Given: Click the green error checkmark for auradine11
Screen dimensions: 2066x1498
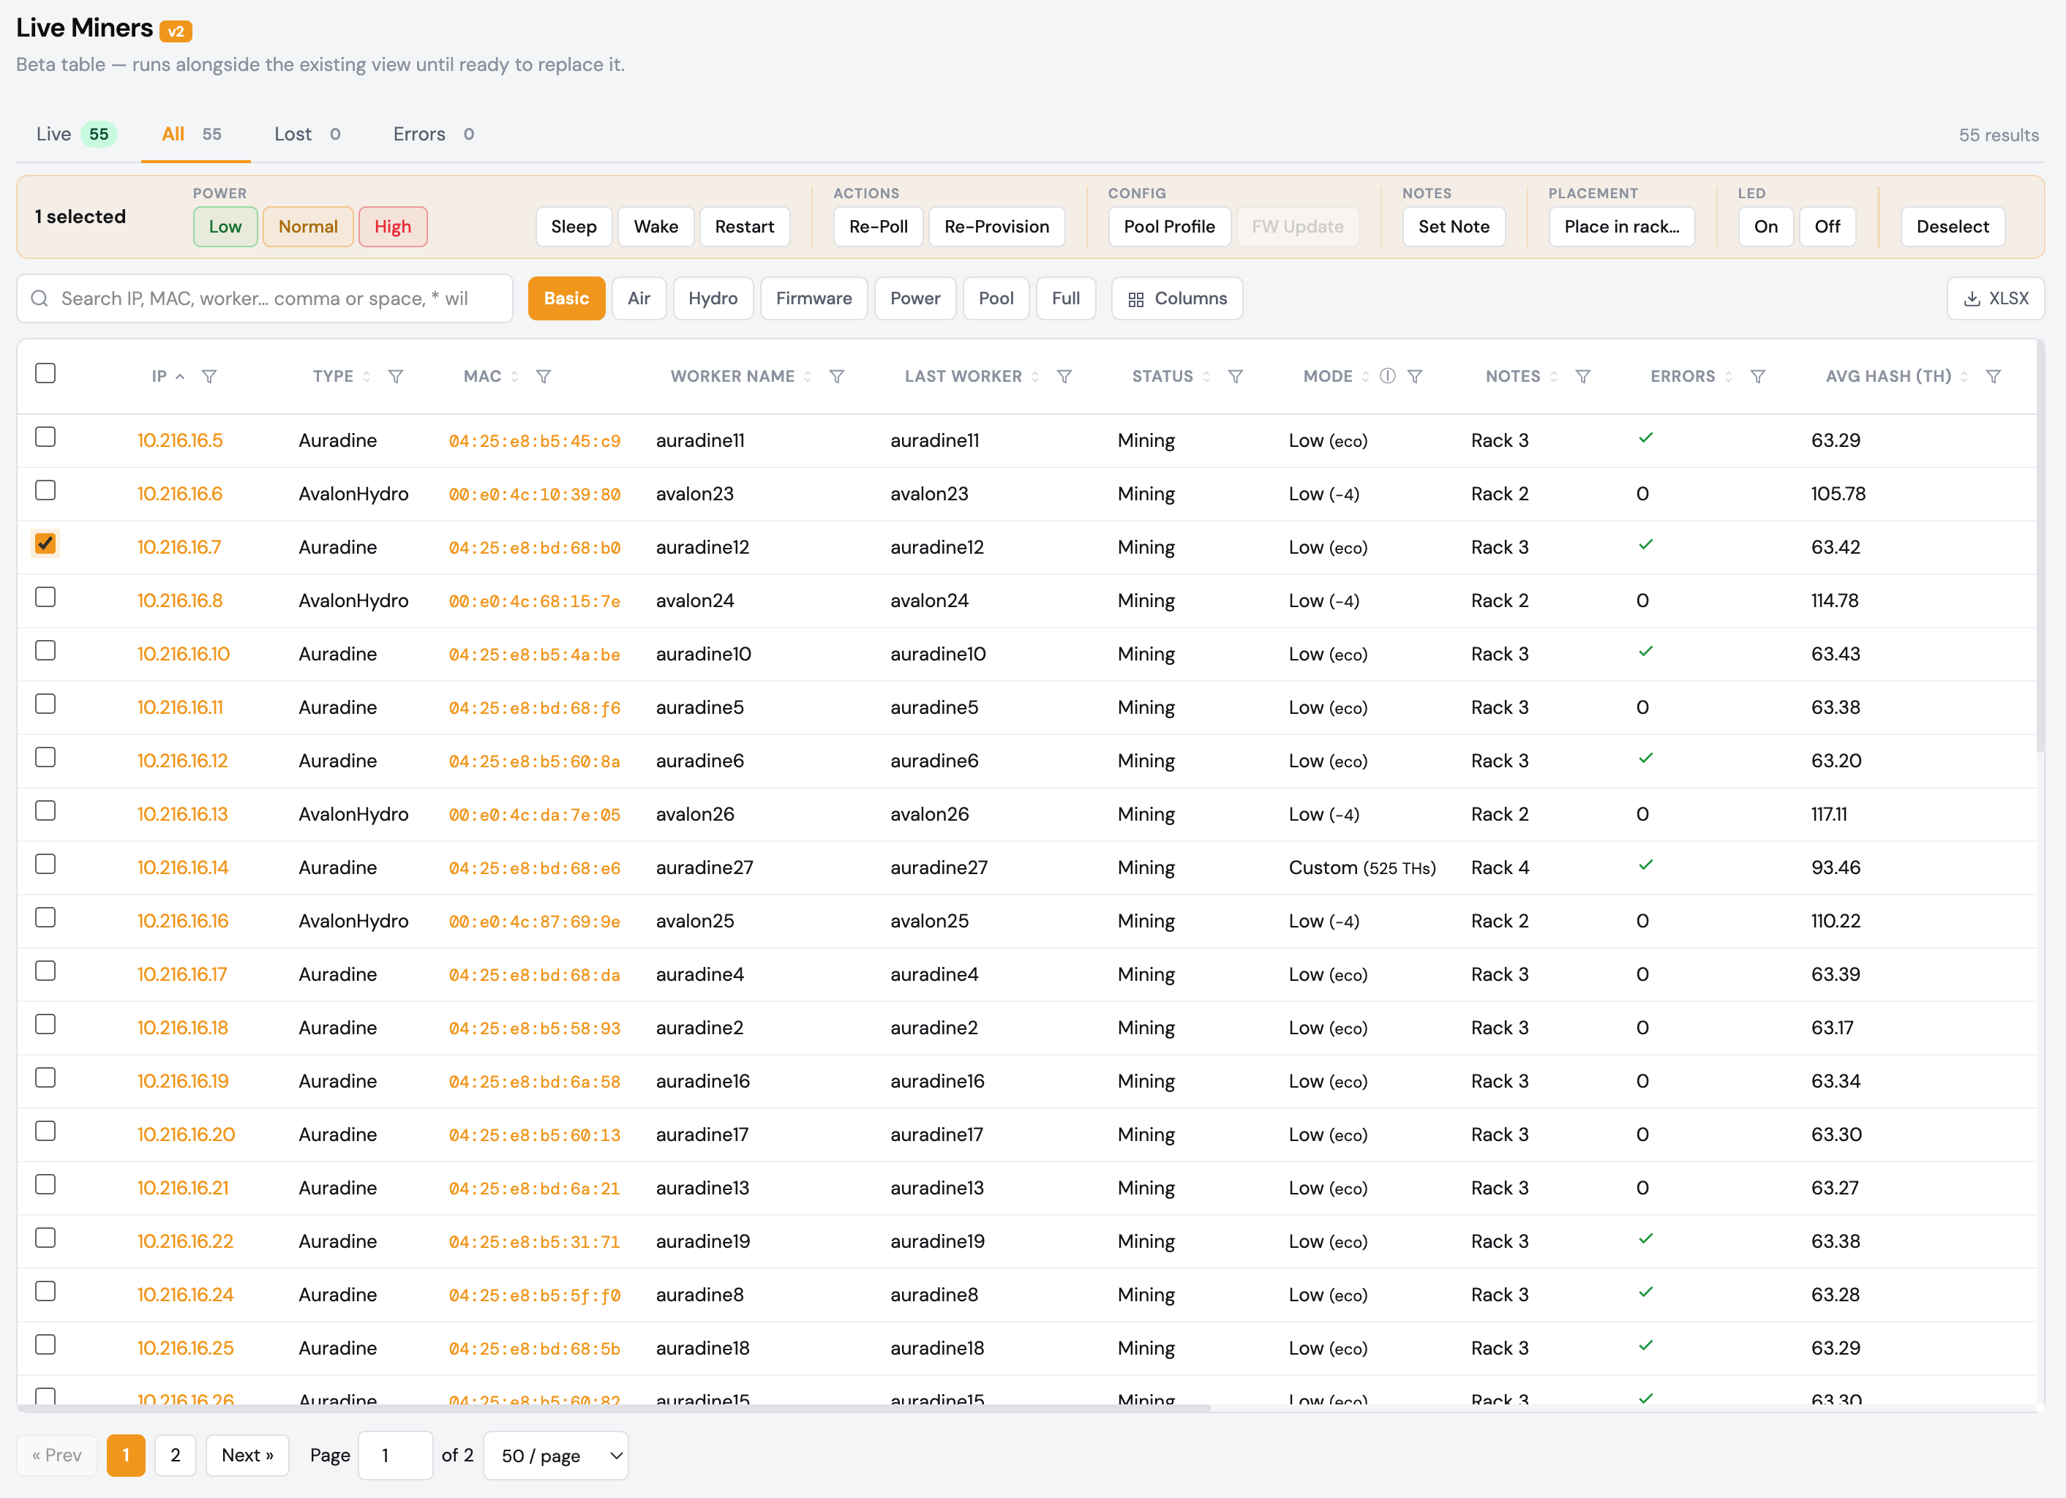Looking at the screenshot, I should 1645,438.
